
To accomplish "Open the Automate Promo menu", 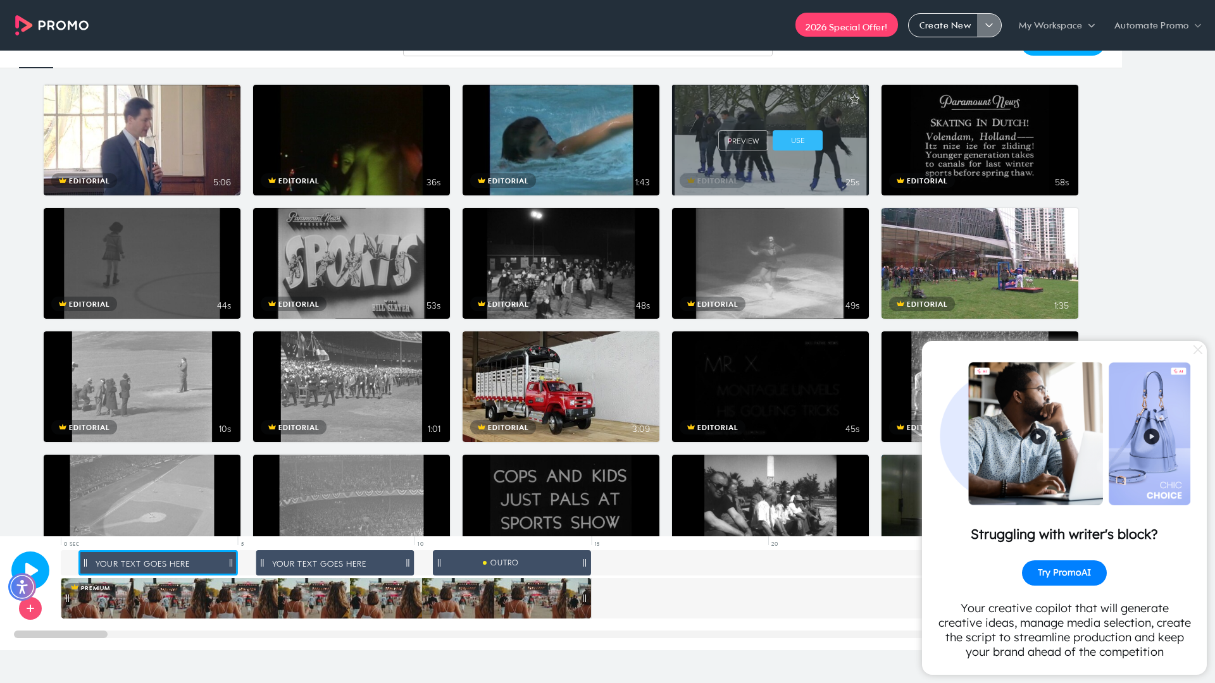I will (1157, 25).
